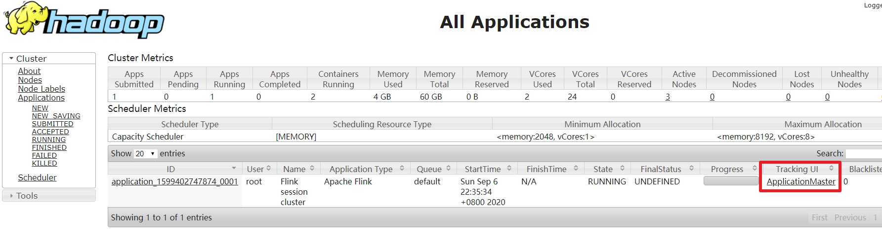This screenshot has width=882, height=247.
Task: Go to Previous page of entries
Action: pyautogui.click(x=850, y=217)
